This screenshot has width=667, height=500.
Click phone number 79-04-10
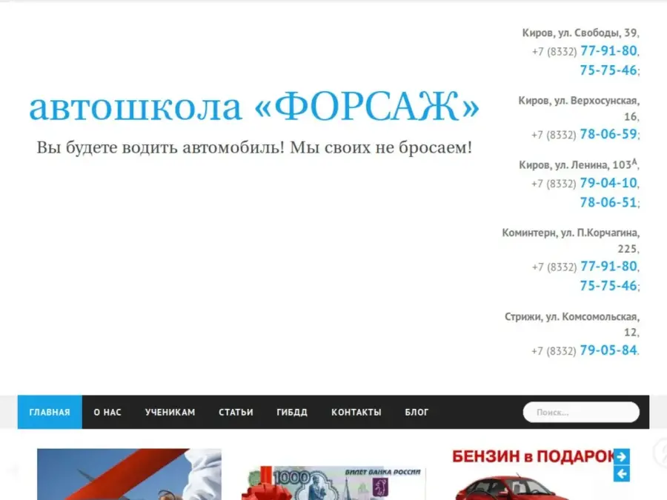[x=608, y=183]
